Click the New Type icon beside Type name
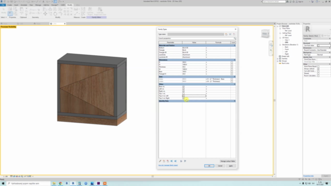This screenshot has height=186, width=331. (x=227, y=34)
